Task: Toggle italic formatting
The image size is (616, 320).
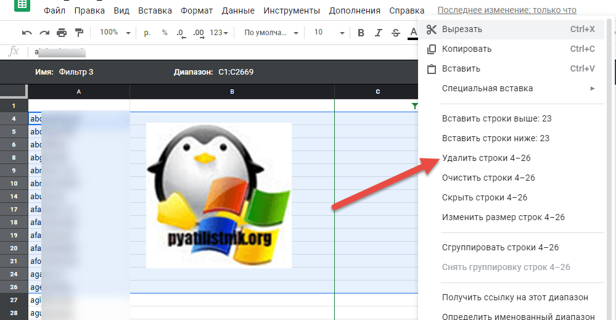Action: tap(379, 33)
